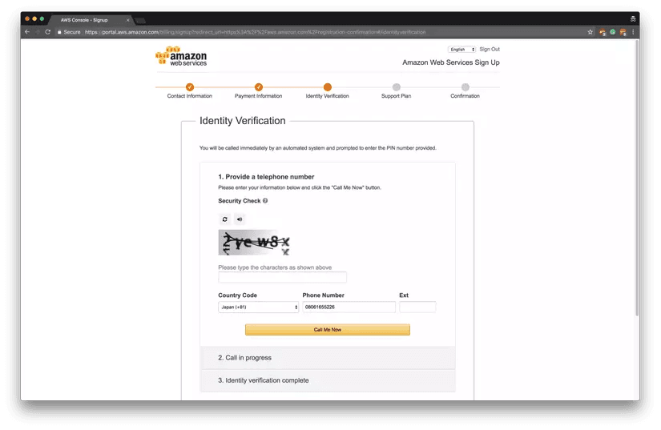Image resolution: width=661 pixels, height=430 pixels.
Task: Refresh the captcha image
Action: point(224,219)
